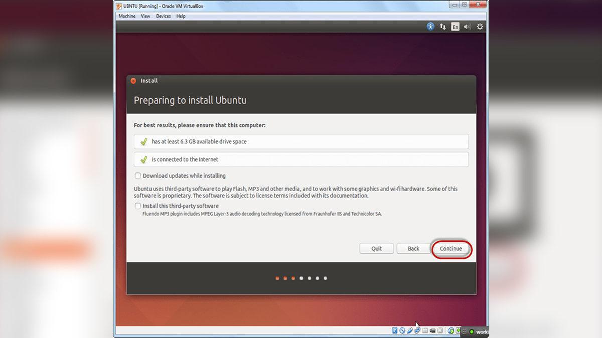This screenshot has height=338, width=602.
Task: Open the volume indicator in the top bar
Action: pos(467,26)
